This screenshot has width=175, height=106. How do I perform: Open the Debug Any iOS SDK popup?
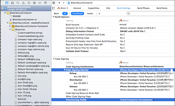pyautogui.click(x=80, y=77)
